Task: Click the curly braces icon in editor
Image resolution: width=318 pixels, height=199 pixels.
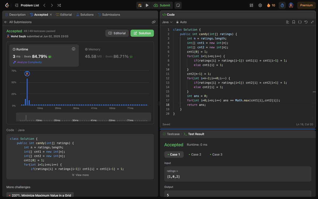Action: point(300,22)
